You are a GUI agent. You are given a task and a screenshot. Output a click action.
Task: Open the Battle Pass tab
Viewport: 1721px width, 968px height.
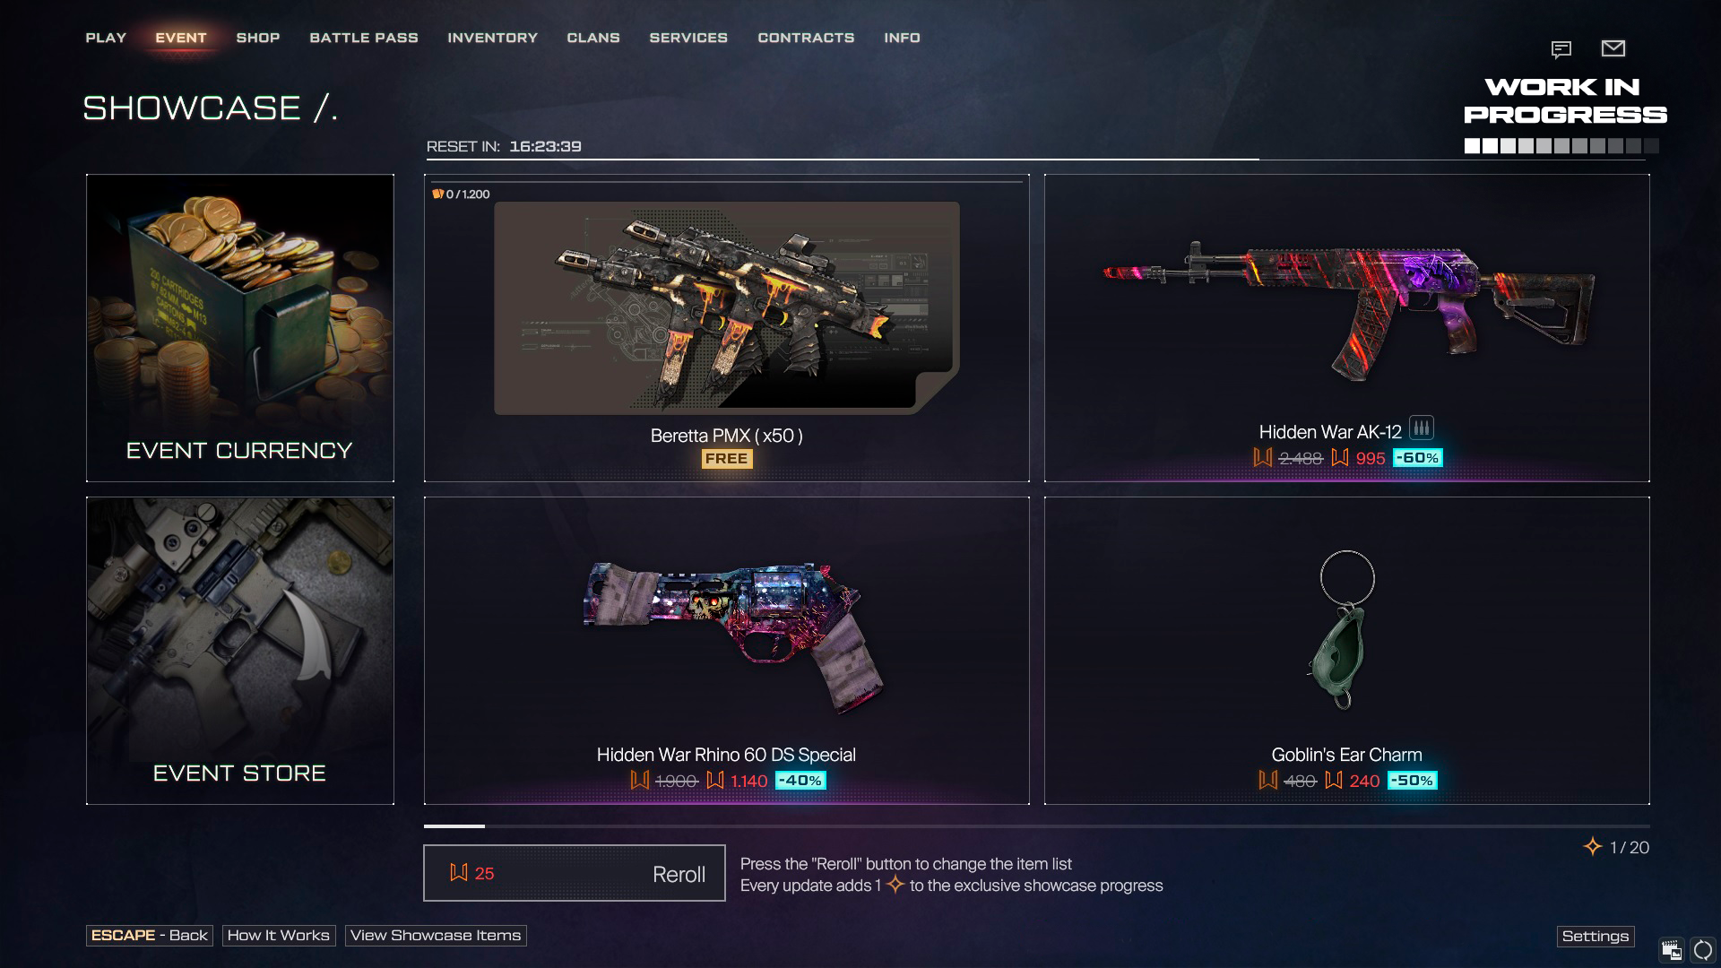364,38
